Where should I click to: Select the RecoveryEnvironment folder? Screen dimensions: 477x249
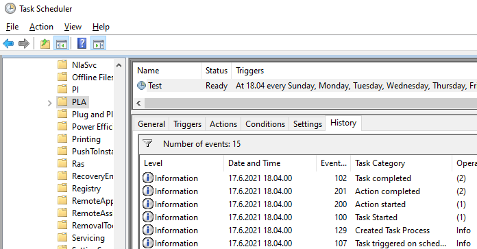click(93, 176)
